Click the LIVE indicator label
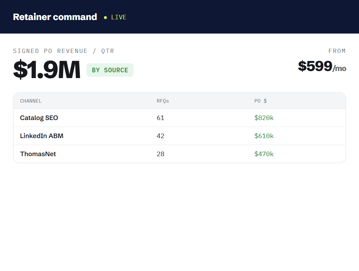359x271 pixels. click(x=118, y=17)
